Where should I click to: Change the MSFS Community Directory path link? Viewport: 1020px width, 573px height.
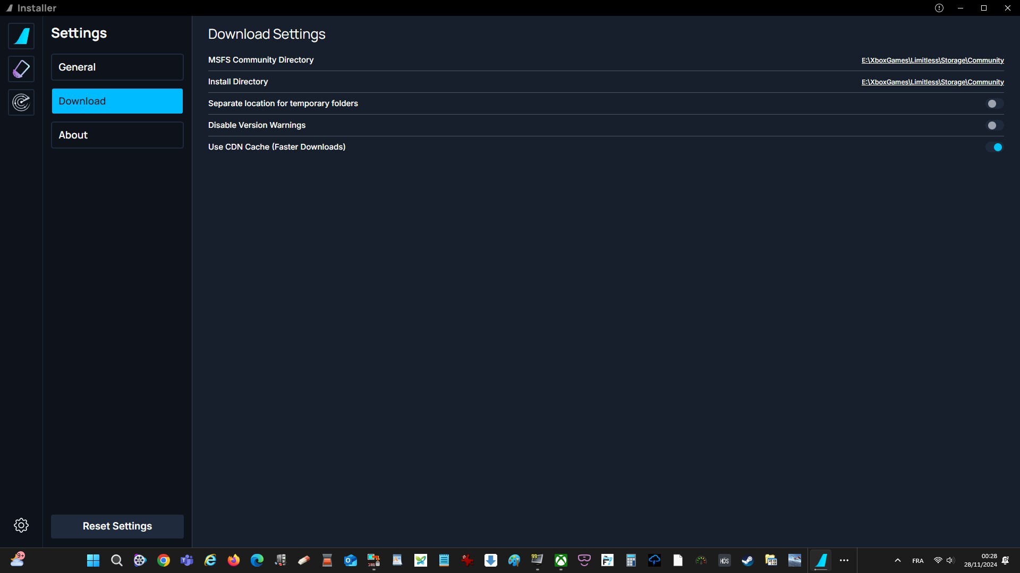pyautogui.click(x=932, y=60)
